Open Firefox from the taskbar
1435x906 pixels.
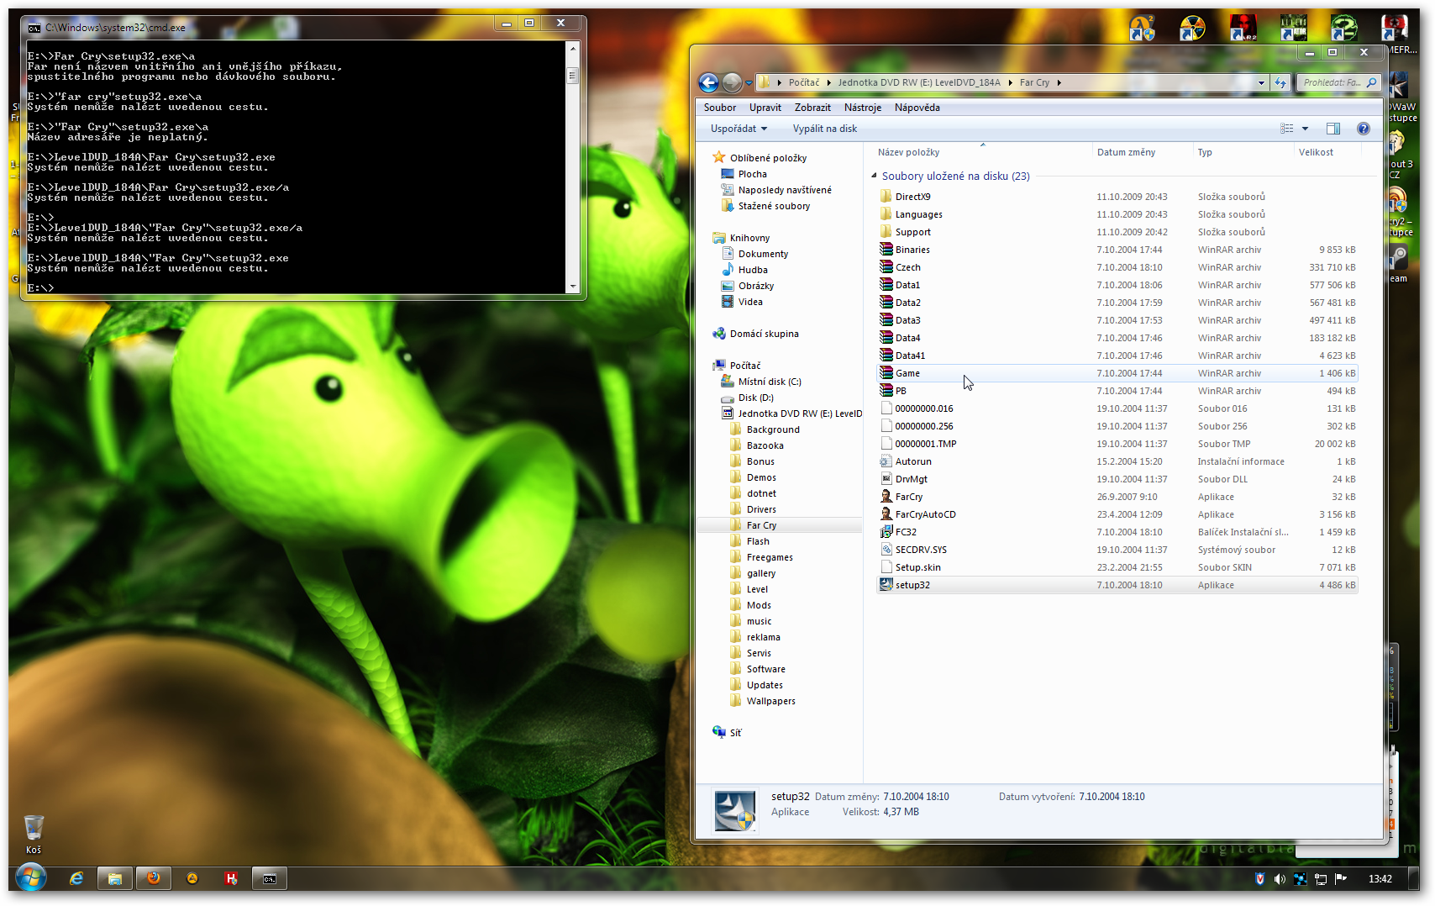pyautogui.click(x=154, y=878)
